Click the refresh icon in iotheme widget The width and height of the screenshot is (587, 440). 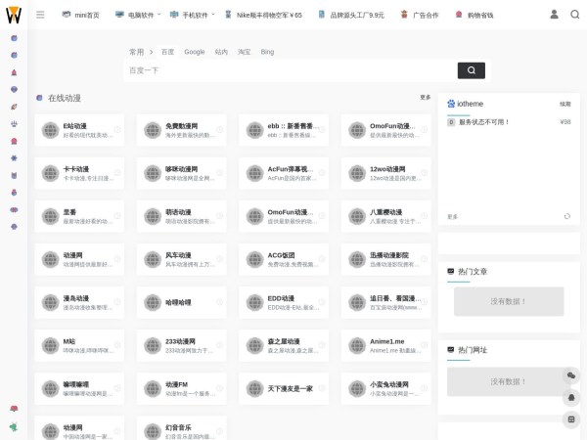pos(567,216)
